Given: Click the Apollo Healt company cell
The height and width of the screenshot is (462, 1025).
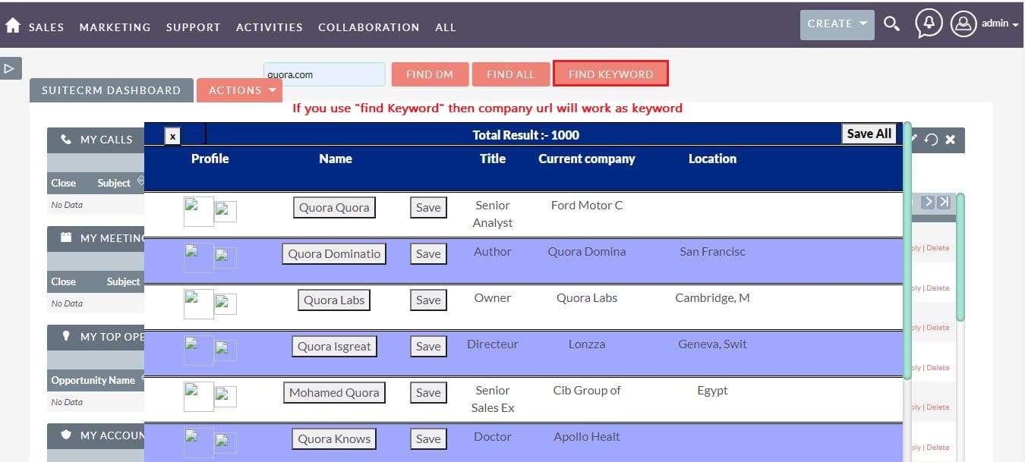Looking at the screenshot, I should [x=587, y=437].
